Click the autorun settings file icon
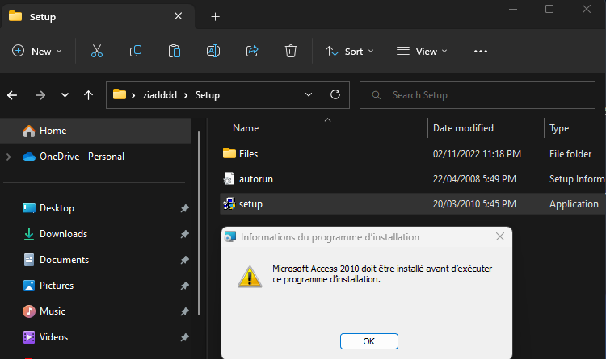The width and height of the screenshot is (606, 359). 229,179
